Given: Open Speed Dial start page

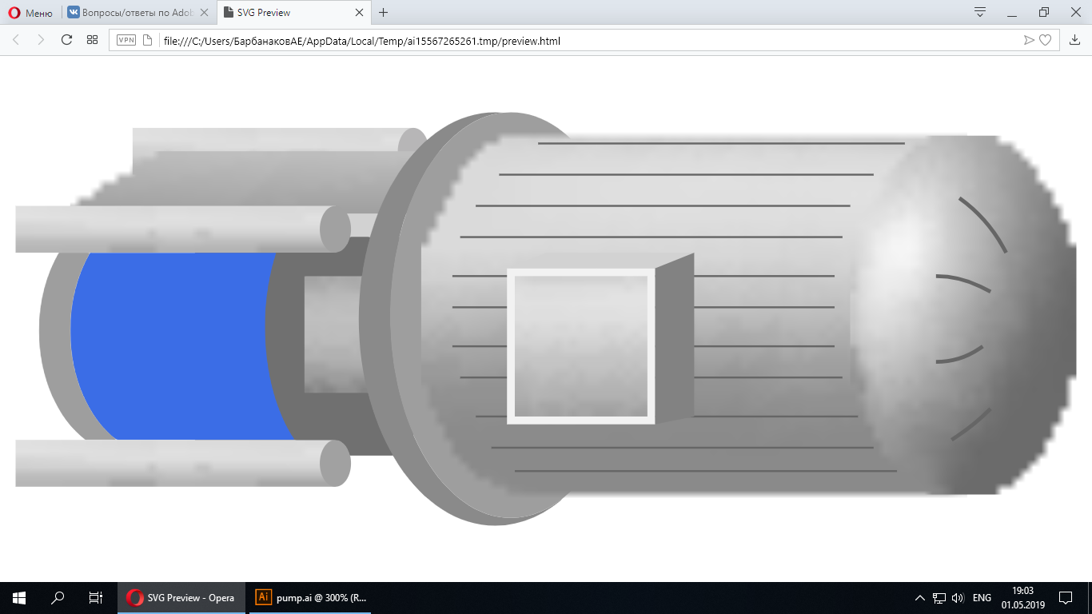Looking at the screenshot, I should 92,40.
